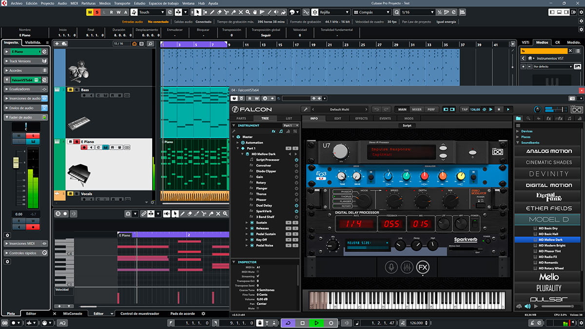Screen dimensions: 585x329
Task: Select the Mute X tool
Action: (x=241, y=12)
